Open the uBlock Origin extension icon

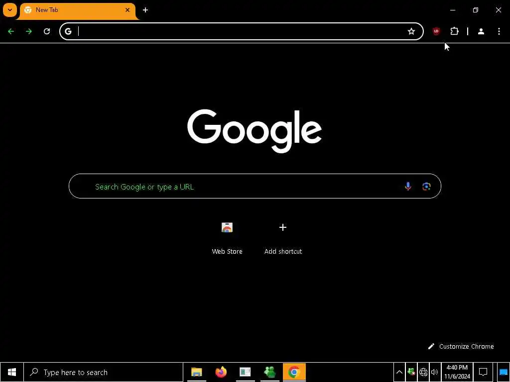coord(436,31)
